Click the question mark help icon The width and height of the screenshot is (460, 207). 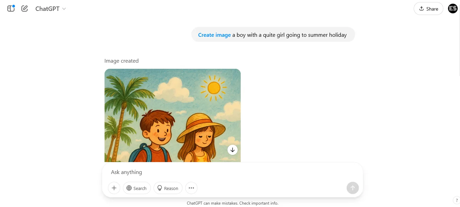click(456, 200)
